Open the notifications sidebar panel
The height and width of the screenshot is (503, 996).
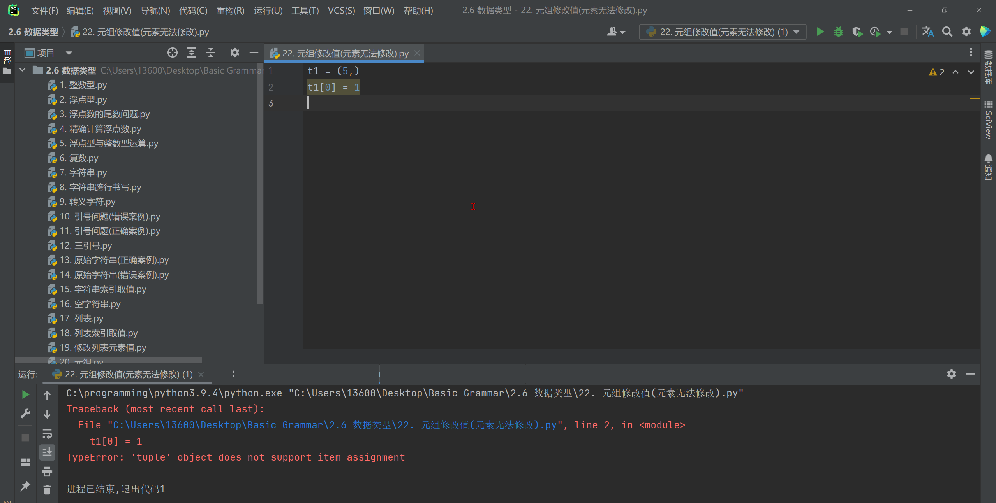pyautogui.click(x=988, y=167)
